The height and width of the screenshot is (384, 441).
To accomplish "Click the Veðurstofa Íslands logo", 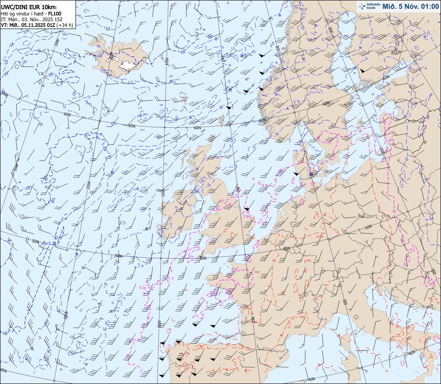I will [x=369, y=7].
